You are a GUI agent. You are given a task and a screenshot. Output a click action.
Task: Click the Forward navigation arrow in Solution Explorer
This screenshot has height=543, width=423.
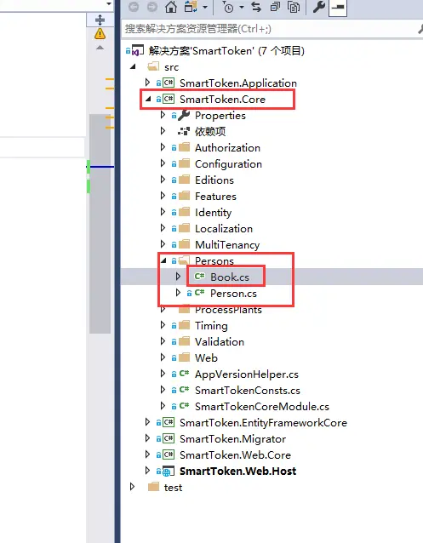(151, 7)
